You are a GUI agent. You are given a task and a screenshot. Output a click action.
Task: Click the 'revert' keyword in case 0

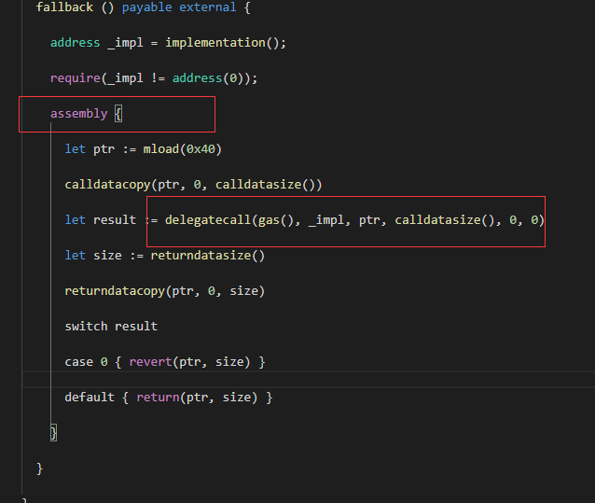click(151, 362)
